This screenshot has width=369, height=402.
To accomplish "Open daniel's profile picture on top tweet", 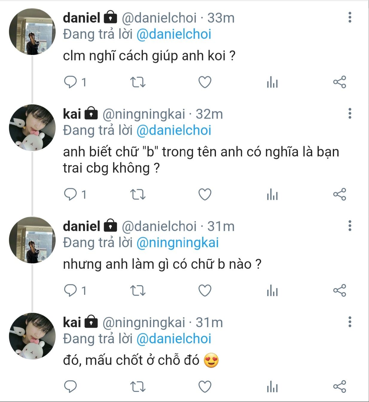I will tap(32, 32).
